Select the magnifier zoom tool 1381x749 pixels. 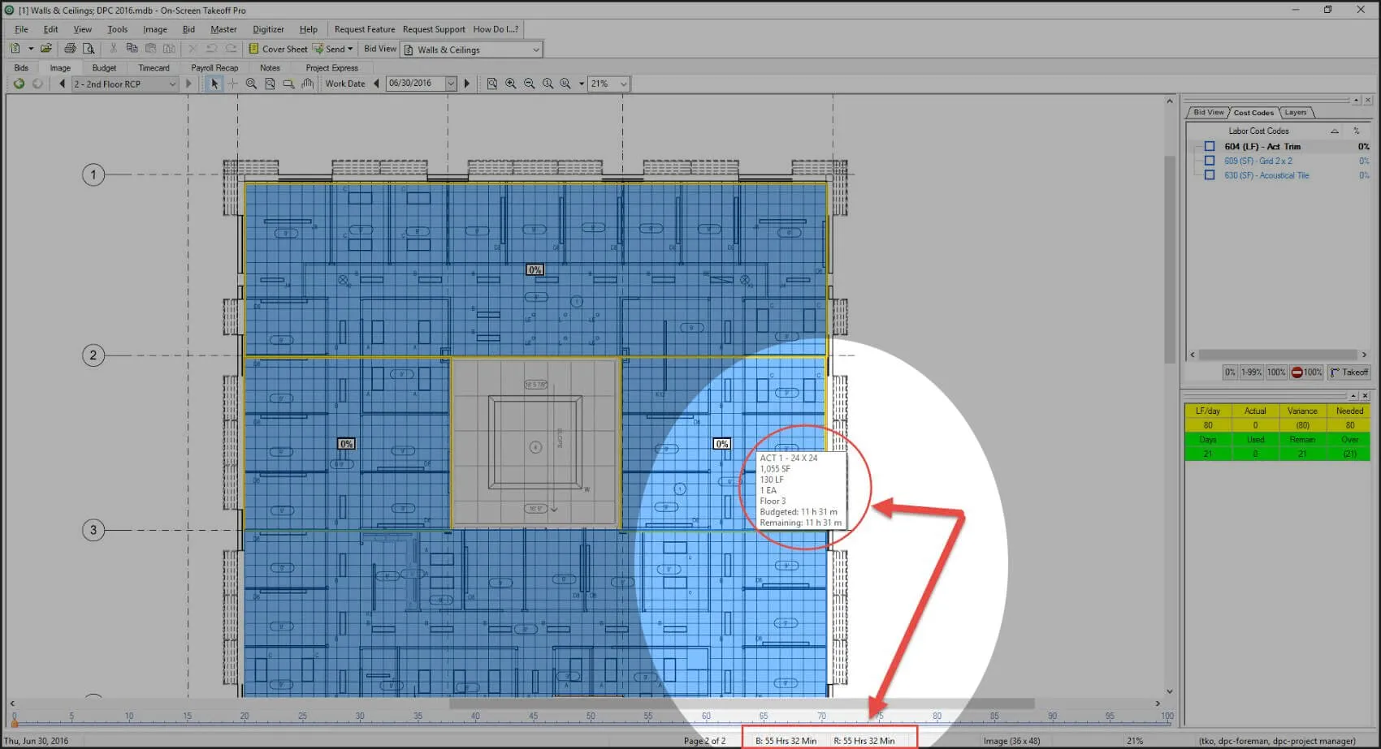[252, 84]
